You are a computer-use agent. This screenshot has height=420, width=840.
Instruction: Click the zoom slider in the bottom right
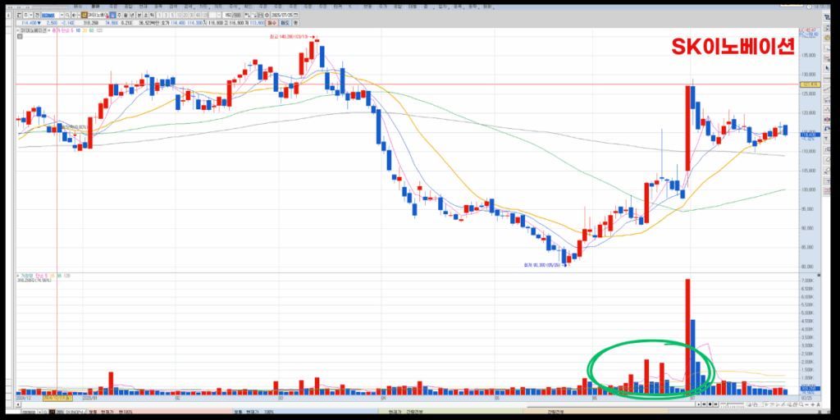point(732,404)
